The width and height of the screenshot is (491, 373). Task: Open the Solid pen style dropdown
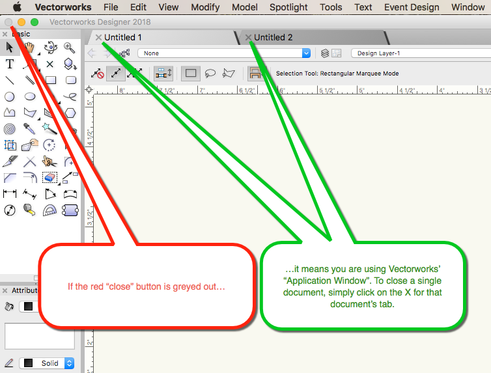[x=47, y=363]
